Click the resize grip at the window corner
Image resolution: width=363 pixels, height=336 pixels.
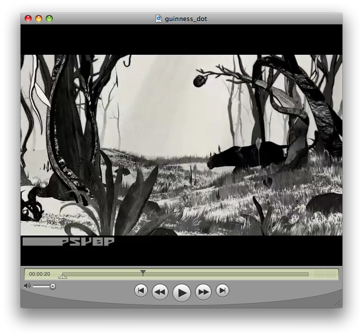click(x=337, y=303)
